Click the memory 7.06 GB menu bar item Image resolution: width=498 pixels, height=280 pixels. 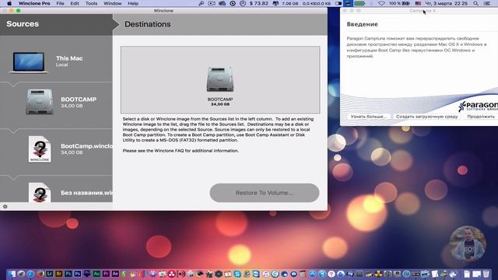pos(290,3)
